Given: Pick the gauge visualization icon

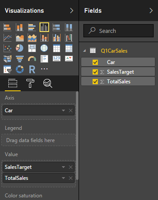Looking at the screenshot, I should pos(32,59).
